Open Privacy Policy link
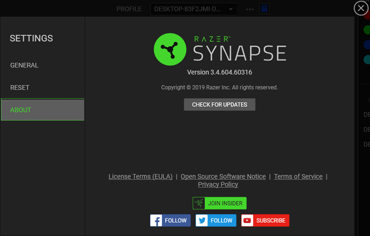370x236 pixels. tap(218, 184)
